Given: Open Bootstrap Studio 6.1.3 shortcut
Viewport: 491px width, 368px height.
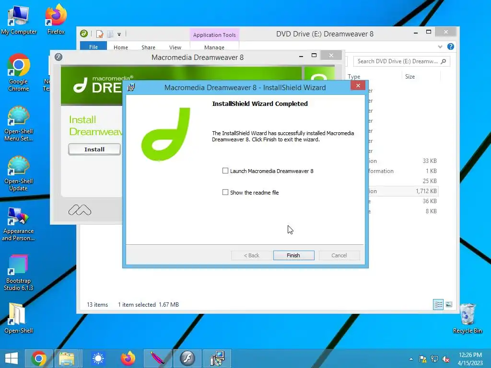Looking at the screenshot, I should pos(19,273).
